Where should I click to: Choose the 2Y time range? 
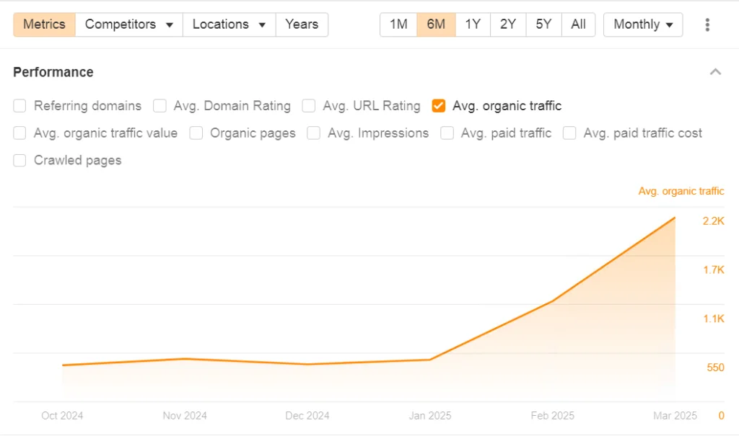[508, 25]
